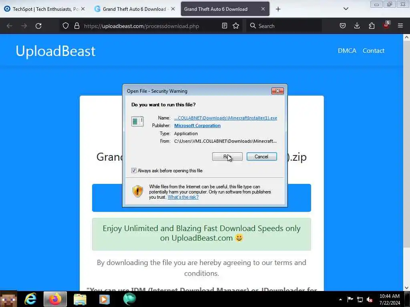Click the network tray icon
Screen dimensions: 410x307
[x=360, y=299]
